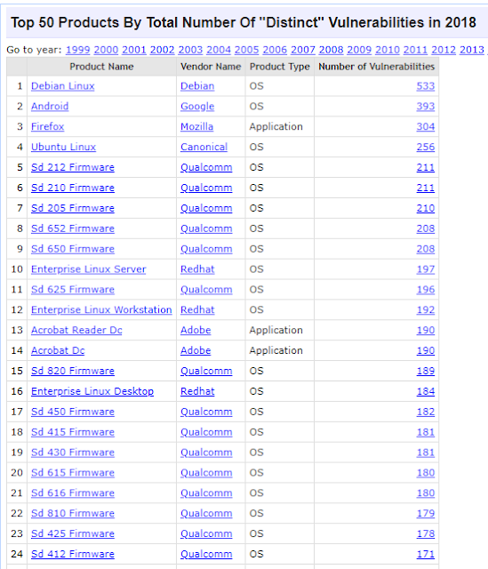Open the Sd 616 Firmware product link
The height and width of the screenshot is (569, 488).
[73, 493]
